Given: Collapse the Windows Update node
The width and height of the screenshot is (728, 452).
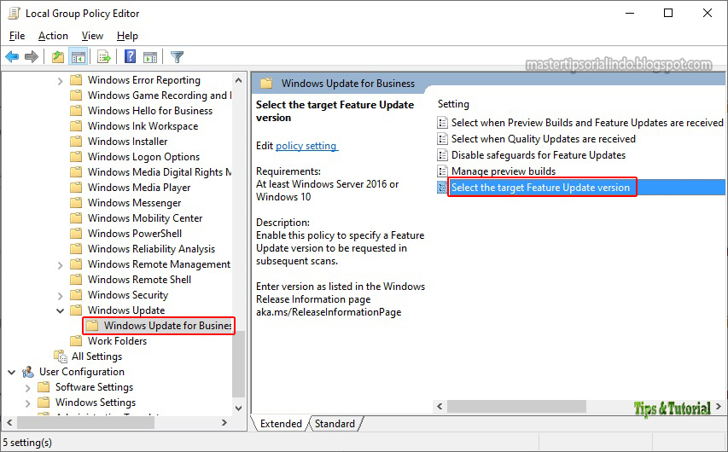Looking at the screenshot, I should click(60, 310).
